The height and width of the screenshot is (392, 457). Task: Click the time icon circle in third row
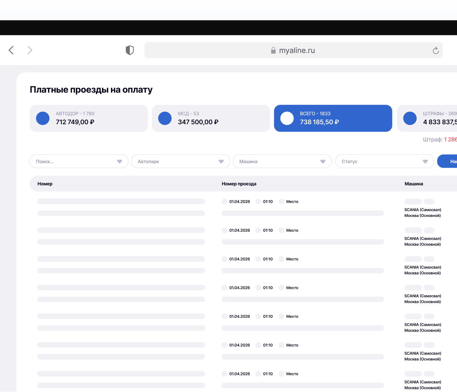click(258, 259)
